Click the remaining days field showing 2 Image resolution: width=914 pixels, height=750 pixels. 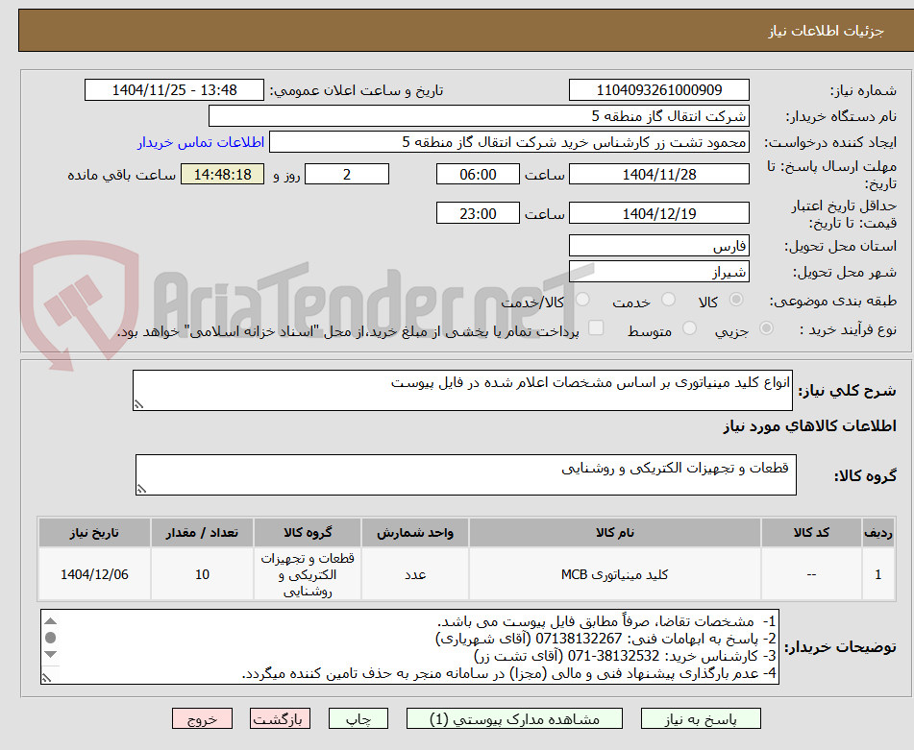[347, 174]
